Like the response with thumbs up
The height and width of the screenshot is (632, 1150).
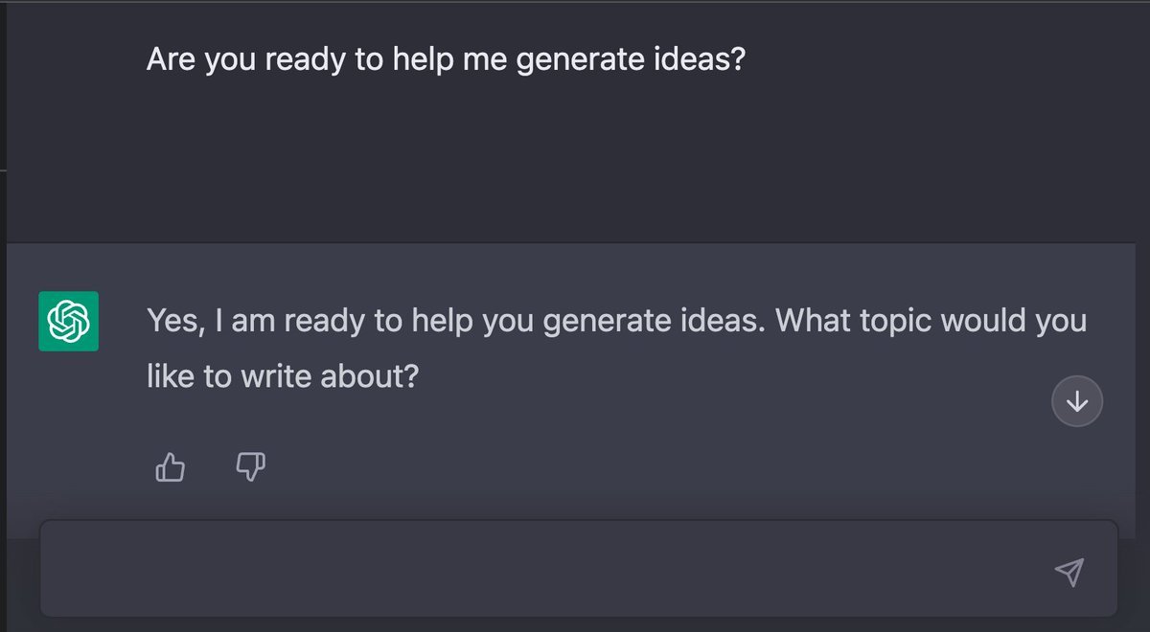coord(171,467)
